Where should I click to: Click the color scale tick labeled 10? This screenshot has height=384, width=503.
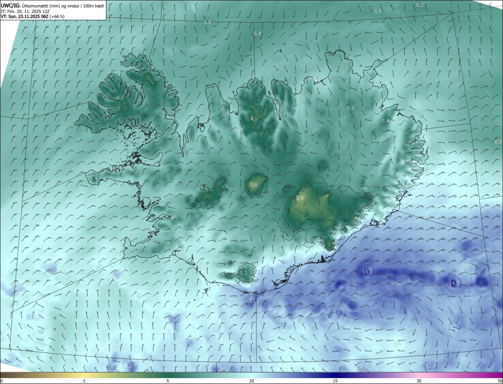(x=251, y=381)
